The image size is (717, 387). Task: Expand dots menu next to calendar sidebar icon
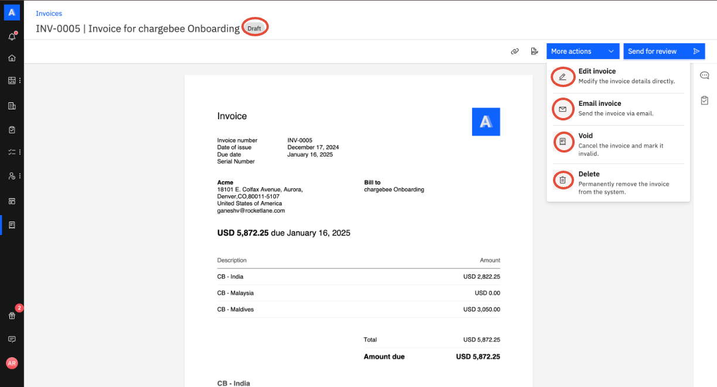[20, 81]
